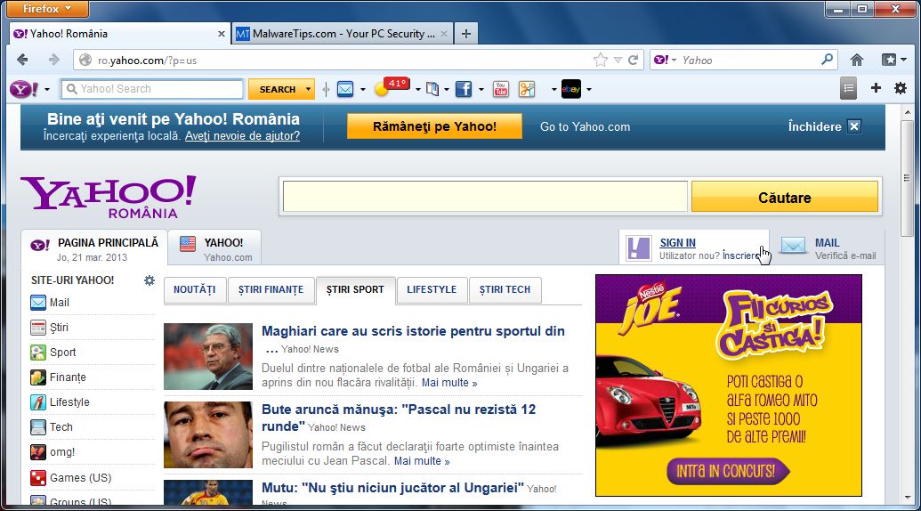Open the Yahoo toolbar mail envelope icon
The width and height of the screenshot is (921, 511).
[x=345, y=89]
